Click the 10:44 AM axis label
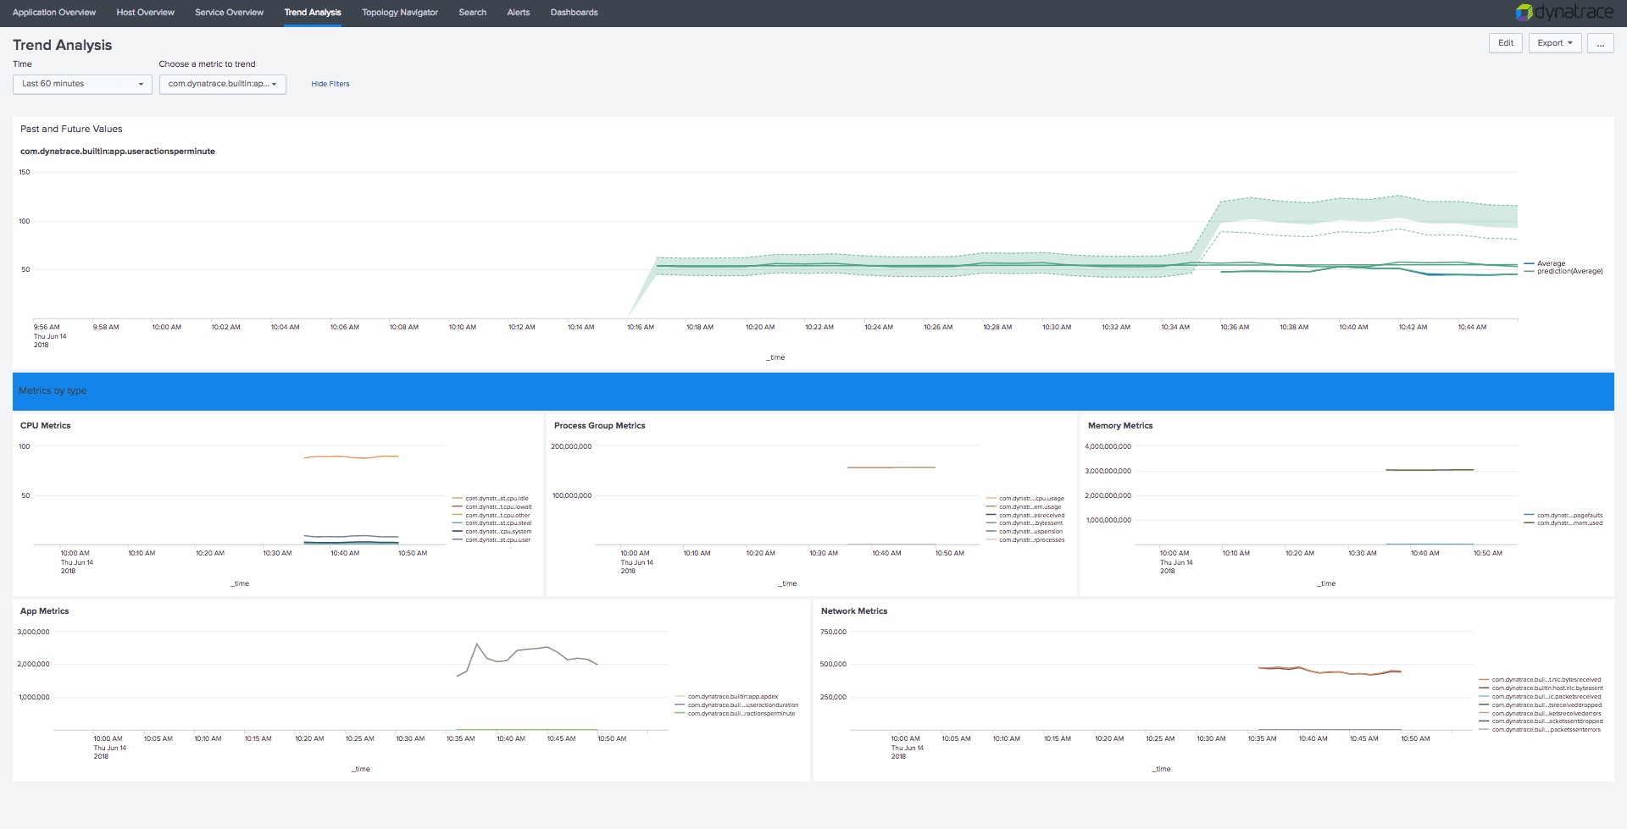The image size is (1627, 829). tap(1472, 327)
